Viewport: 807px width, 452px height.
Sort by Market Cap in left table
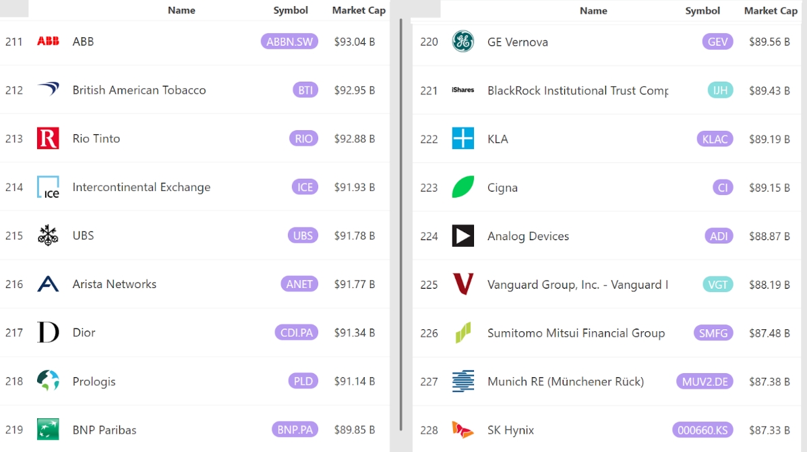[359, 10]
